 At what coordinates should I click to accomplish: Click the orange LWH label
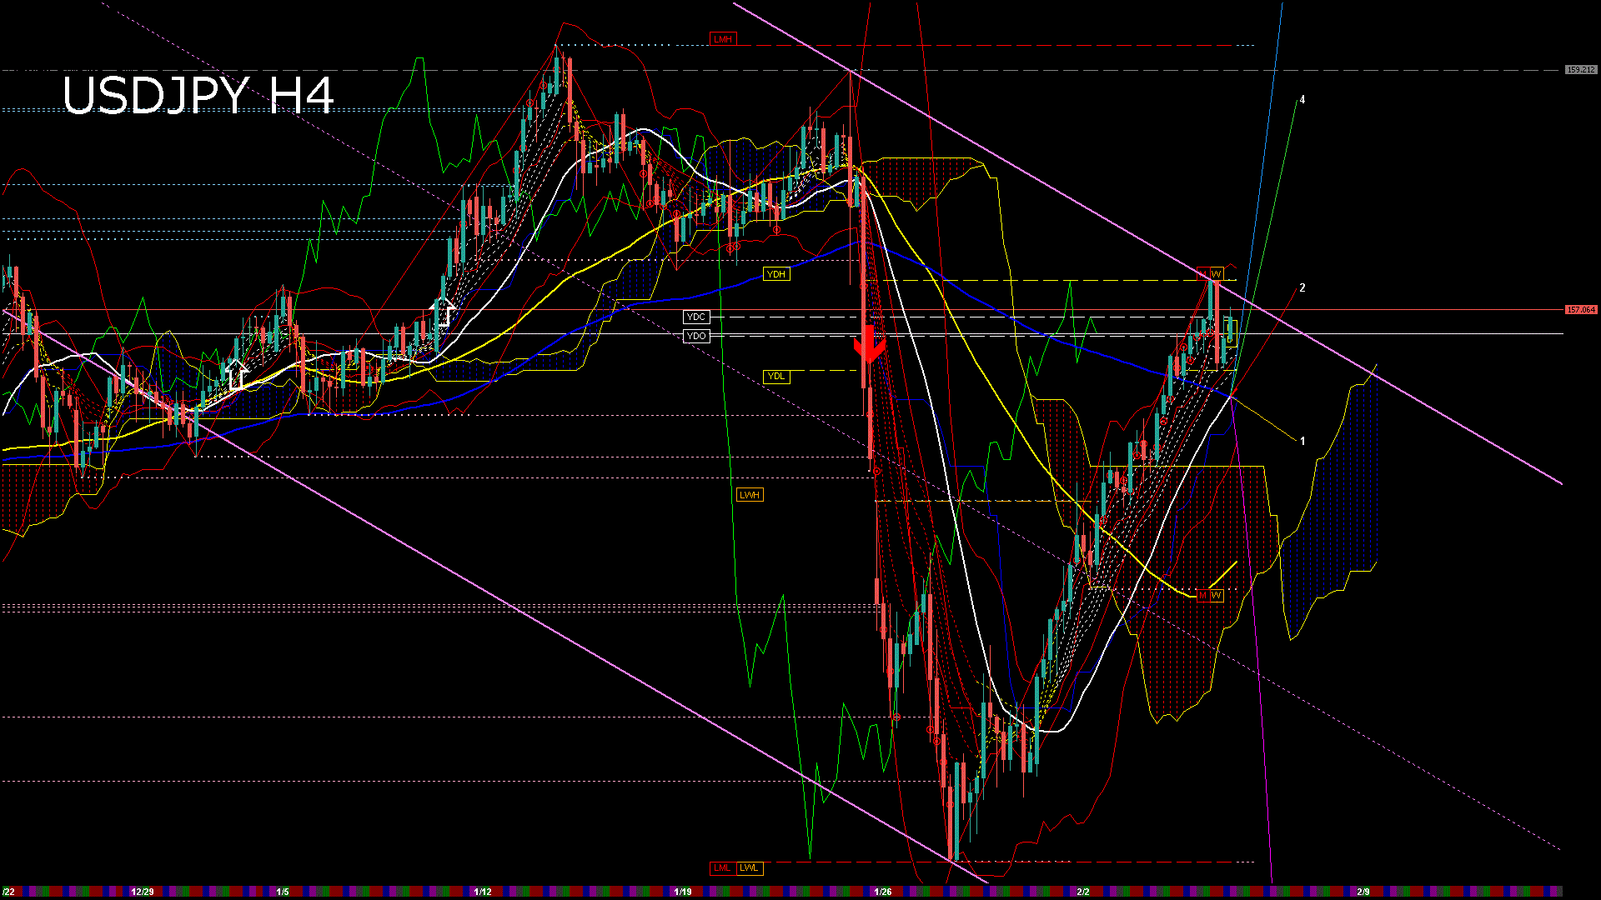click(750, 495)
